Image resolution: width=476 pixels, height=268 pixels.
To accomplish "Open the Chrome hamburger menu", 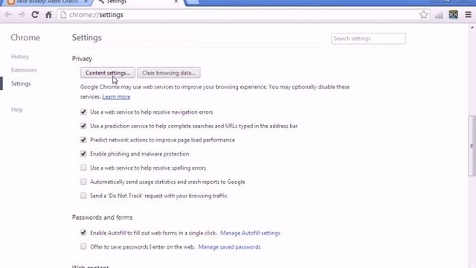I will point(468,15).
